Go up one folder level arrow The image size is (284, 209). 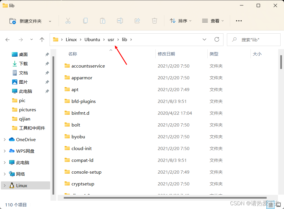pos(42,40)
